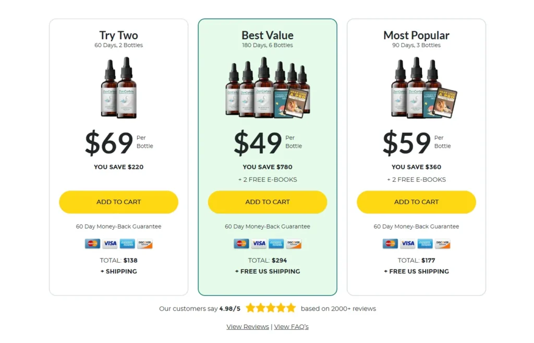This screenshot has height=343, width=534.
Task: Click the Discover icon under Most Popular
Action: [x=443, y=244]
